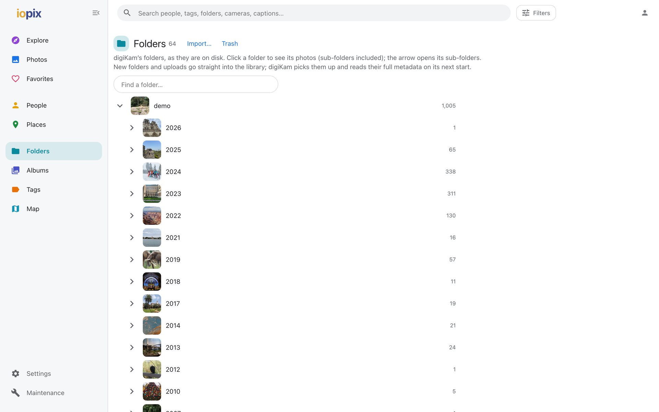Click the Import... link

(x=199, y=44)
